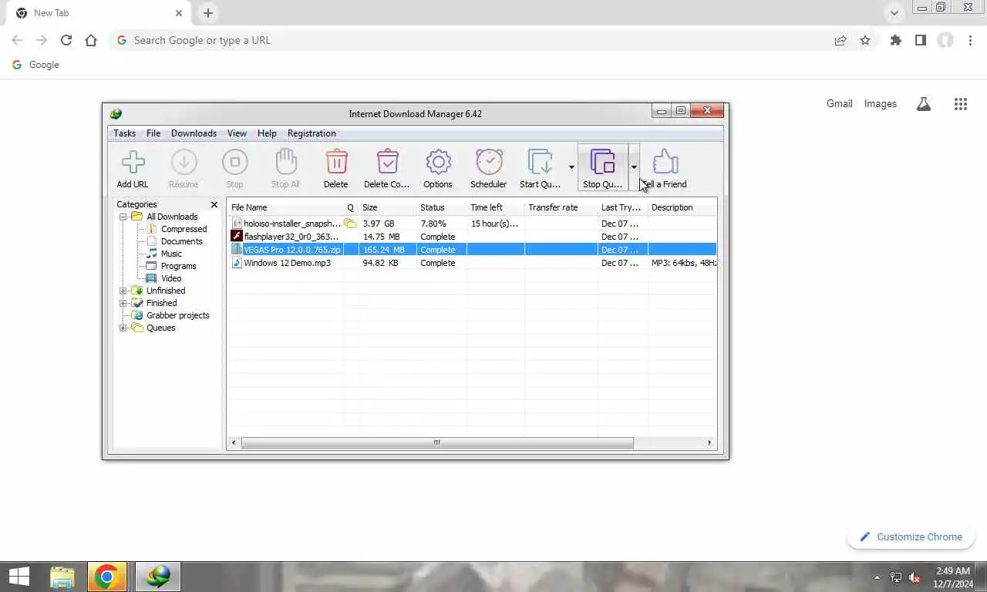
Task: Reload the Chrome page
Action: point(66,40)
